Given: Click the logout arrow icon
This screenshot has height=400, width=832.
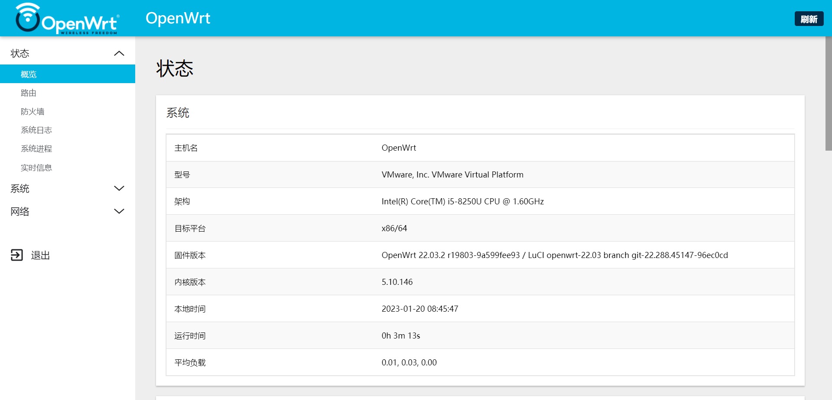Looking at the screenshot, I should (x=16, y=255).
